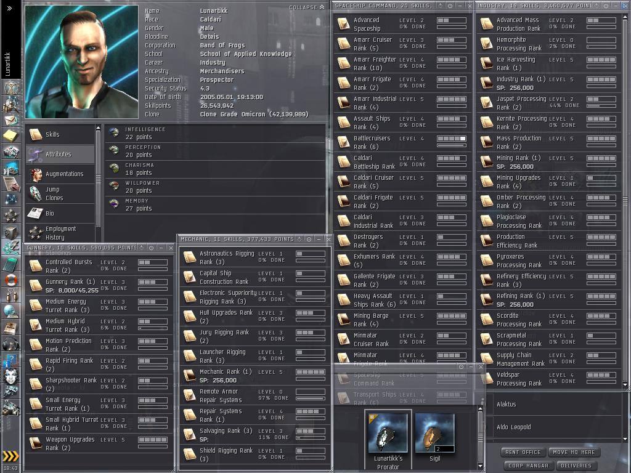Click the ship hangar vertical scrollbar
The height and width of the screenshot is (473, 631).
[480, 438]
